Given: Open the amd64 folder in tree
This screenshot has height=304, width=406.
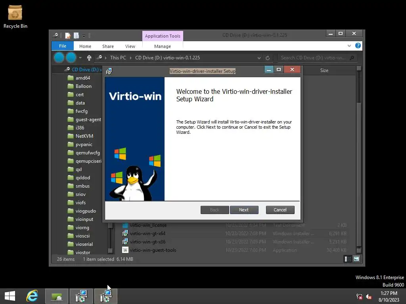Looking at the screenshot, I should [x=79, y=78].
